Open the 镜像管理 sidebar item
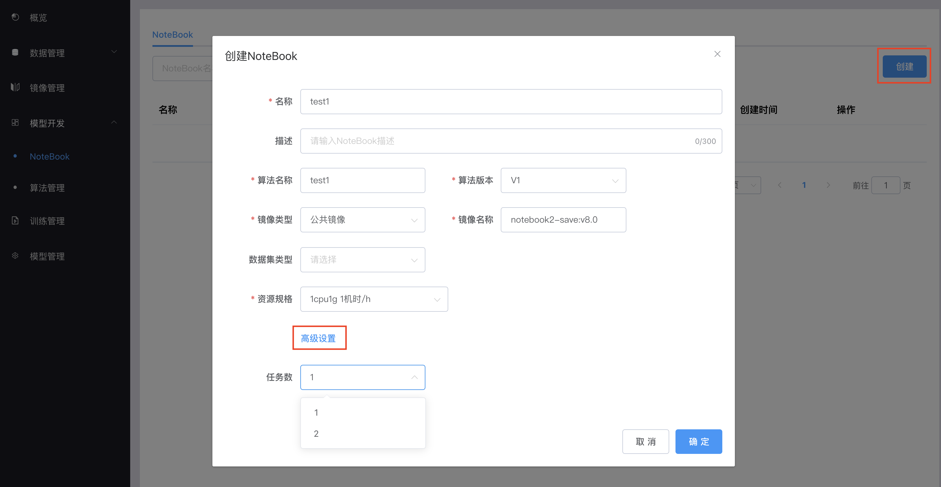This screenshot has height=487, width=941. 47,88
